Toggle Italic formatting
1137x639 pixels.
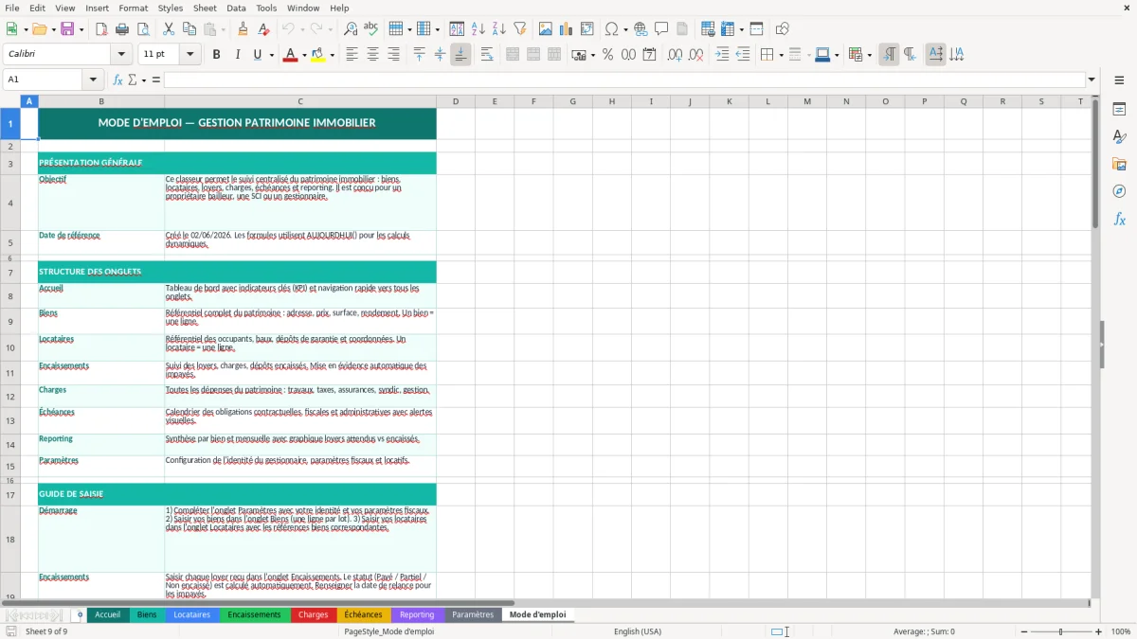click(237, 55)
